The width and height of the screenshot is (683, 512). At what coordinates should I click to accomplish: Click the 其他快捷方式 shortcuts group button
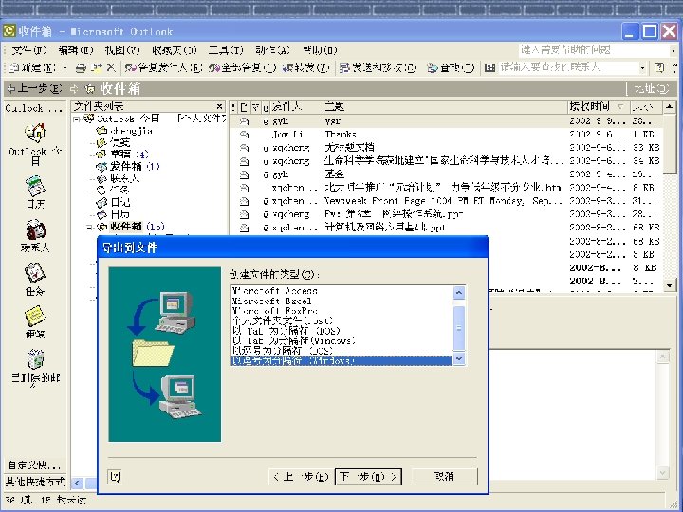pyautogui.click(x=35, y=482)
